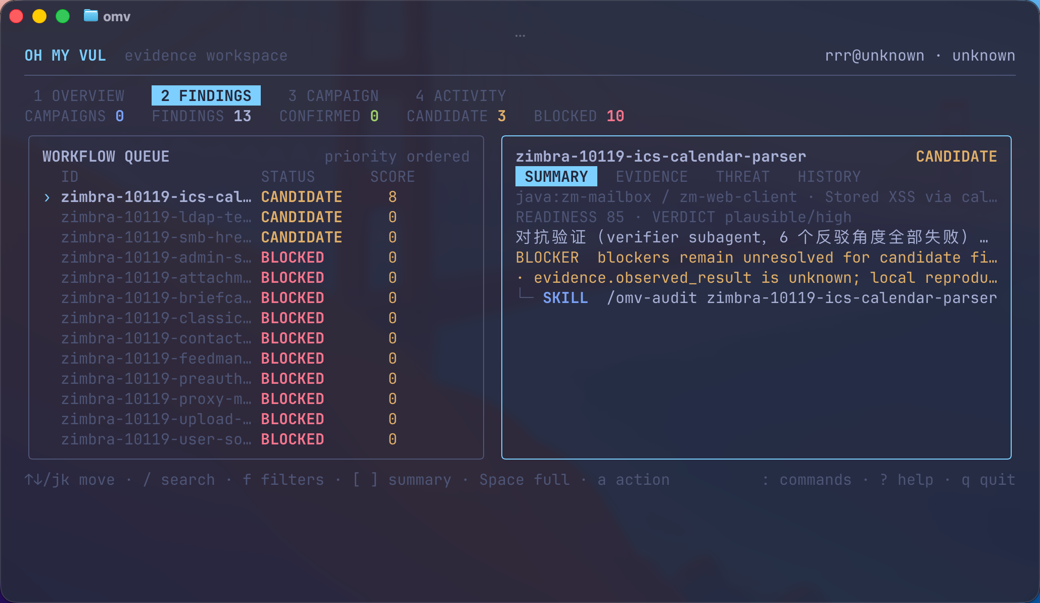Viewport: 1040px width, 603px height.
Task: Click the CANDIDATE 3 counter
Action: [456, 116]
